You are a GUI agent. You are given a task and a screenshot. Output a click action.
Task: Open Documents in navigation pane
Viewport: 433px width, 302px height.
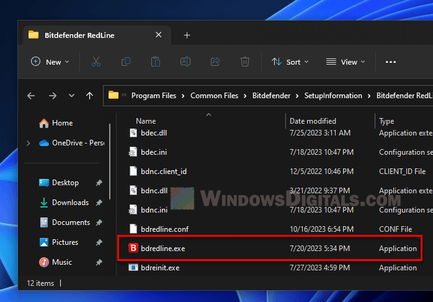[65, 222]
